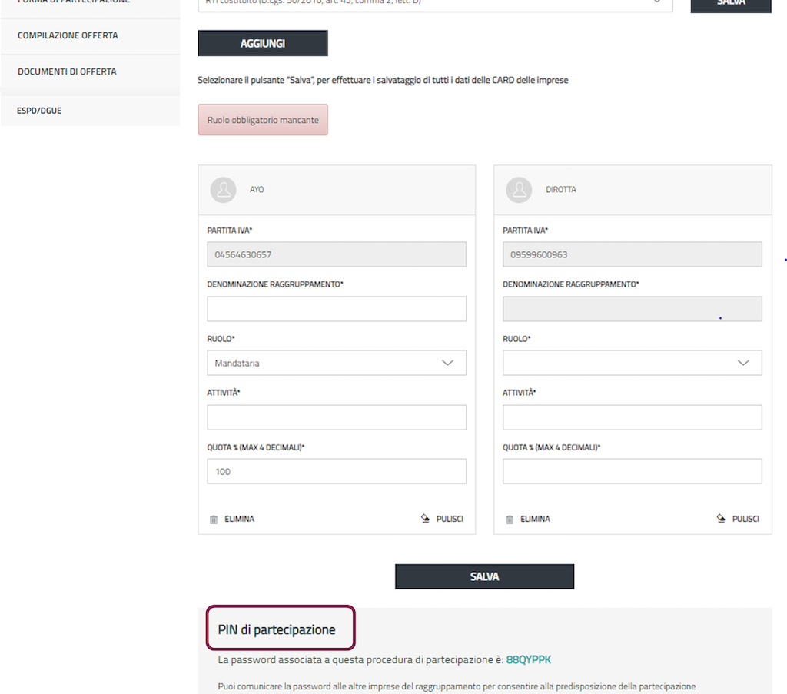Click Denominazione Raggruppamento field for AYO
The height and width of the screenshot is (694, 787).
point(337,309)
